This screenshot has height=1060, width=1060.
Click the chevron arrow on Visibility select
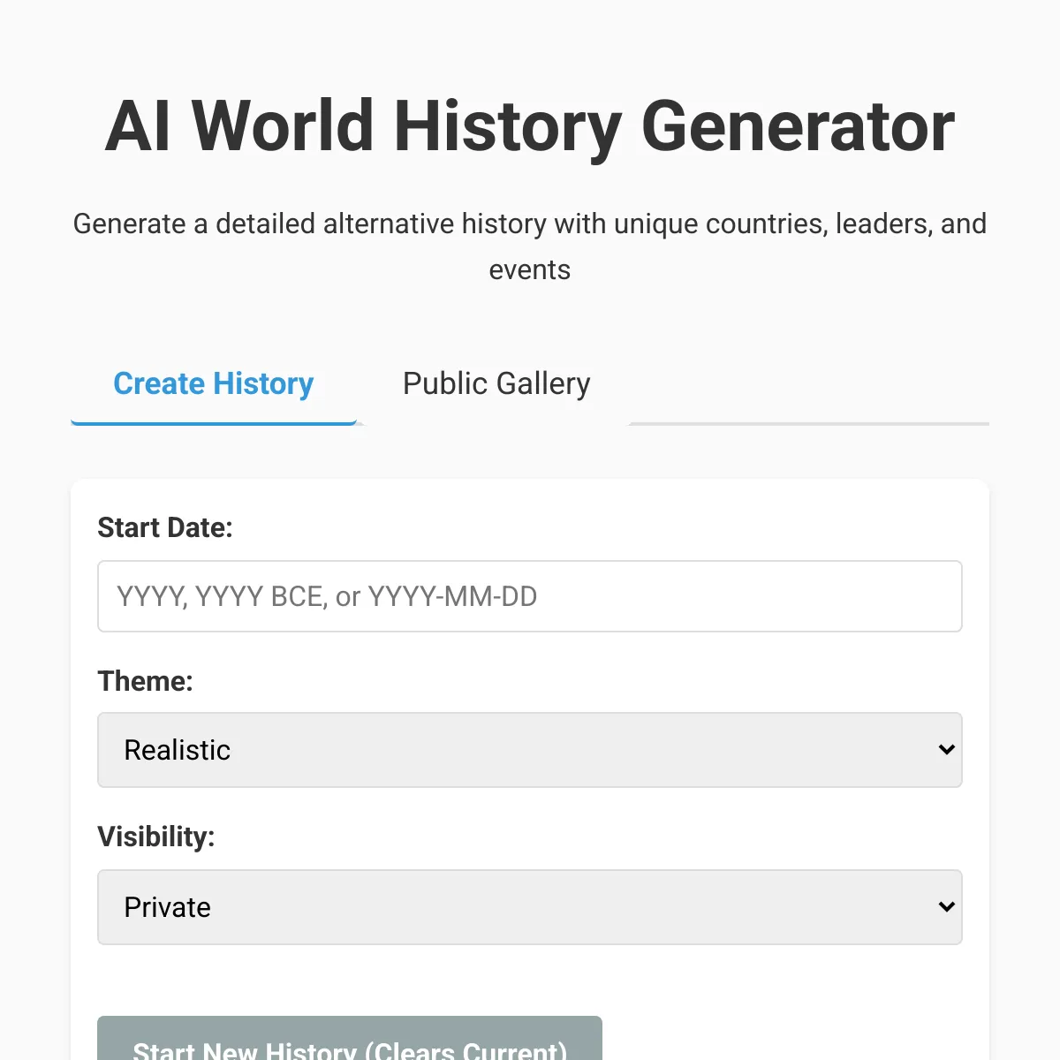pos(946,907)
